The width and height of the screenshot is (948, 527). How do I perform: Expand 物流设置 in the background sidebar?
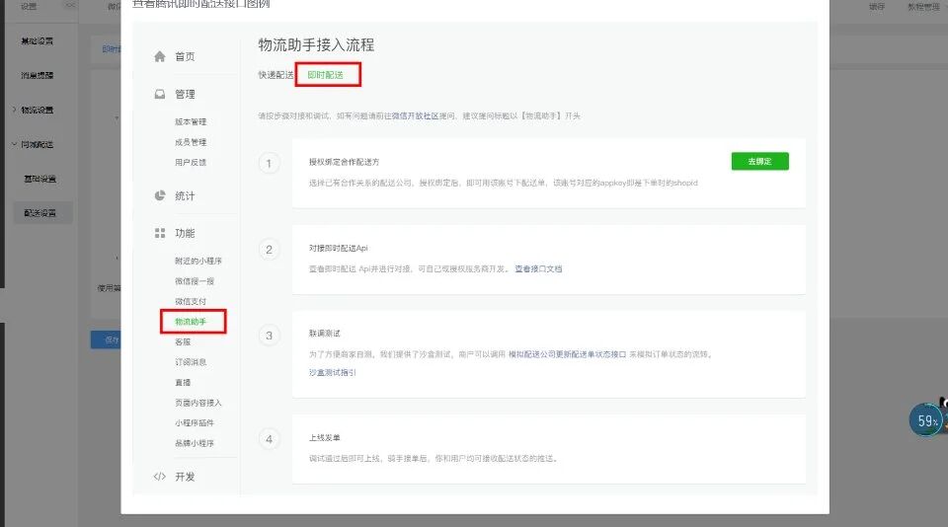point(38,110)
